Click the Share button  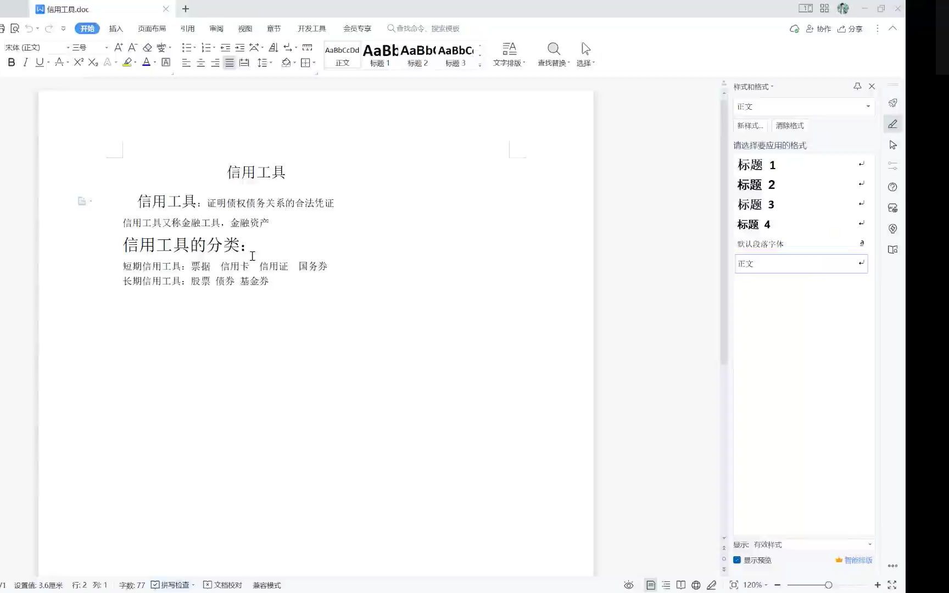pos(850,29)
